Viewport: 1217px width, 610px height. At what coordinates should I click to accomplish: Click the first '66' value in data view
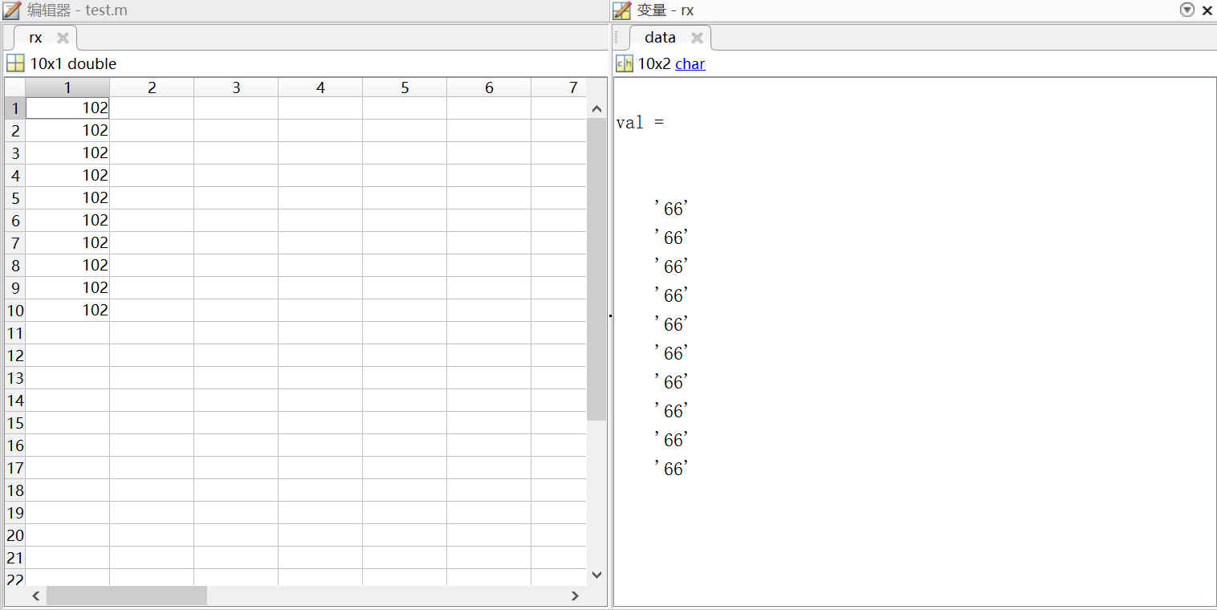(672, 209)
